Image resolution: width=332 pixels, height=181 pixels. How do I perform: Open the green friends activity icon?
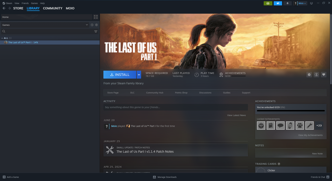click(x=268, y=3)
